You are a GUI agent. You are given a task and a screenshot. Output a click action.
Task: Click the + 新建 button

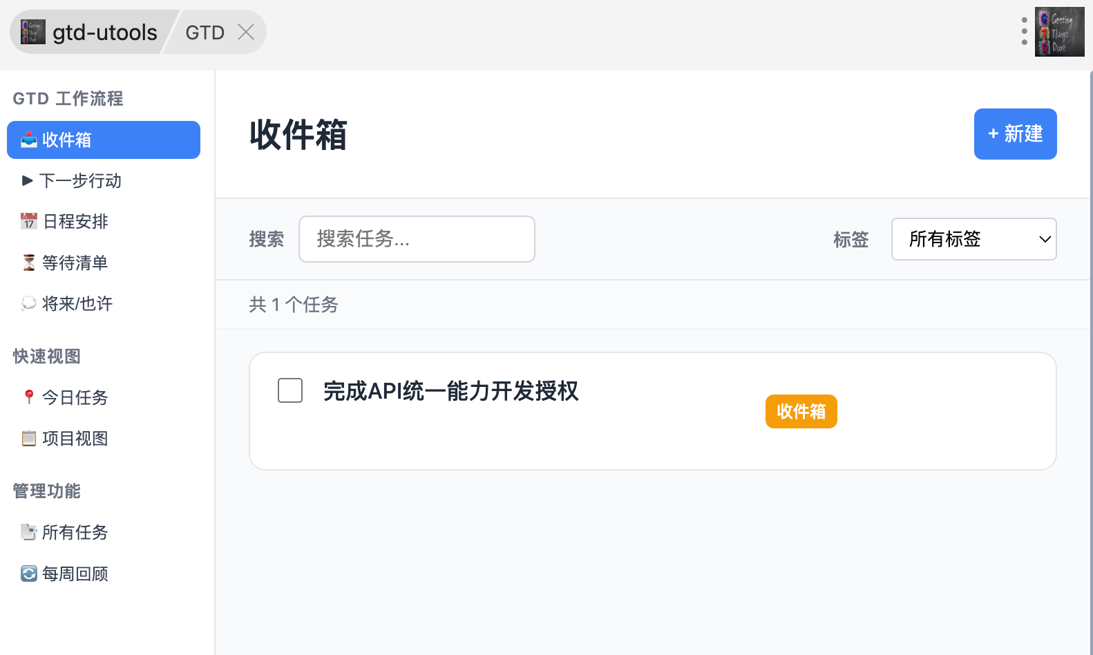pos(1015,134)
